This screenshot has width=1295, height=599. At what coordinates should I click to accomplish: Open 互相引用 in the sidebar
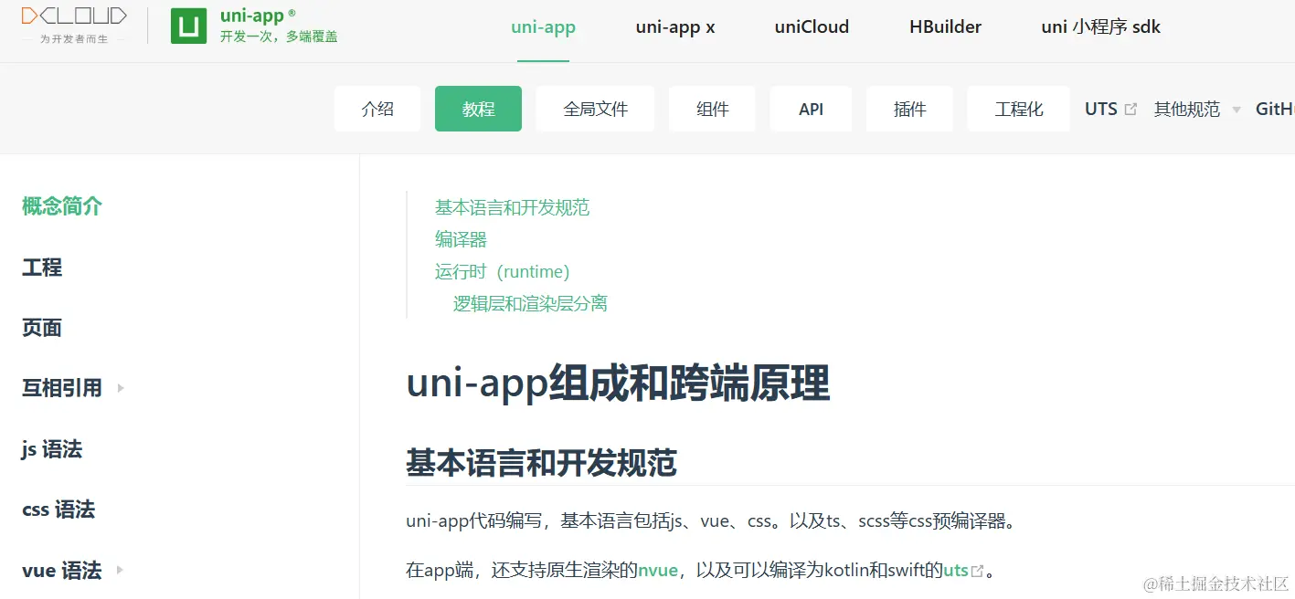click(62, 388)
